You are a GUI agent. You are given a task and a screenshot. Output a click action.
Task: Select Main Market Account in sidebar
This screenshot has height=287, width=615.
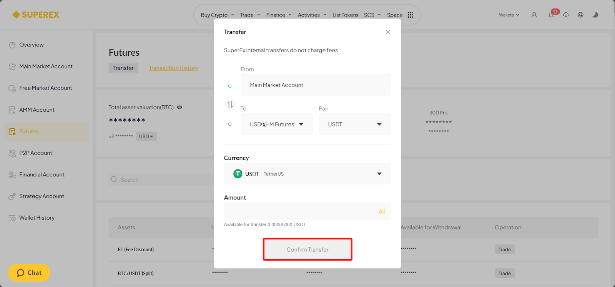(x=46, y=66)
